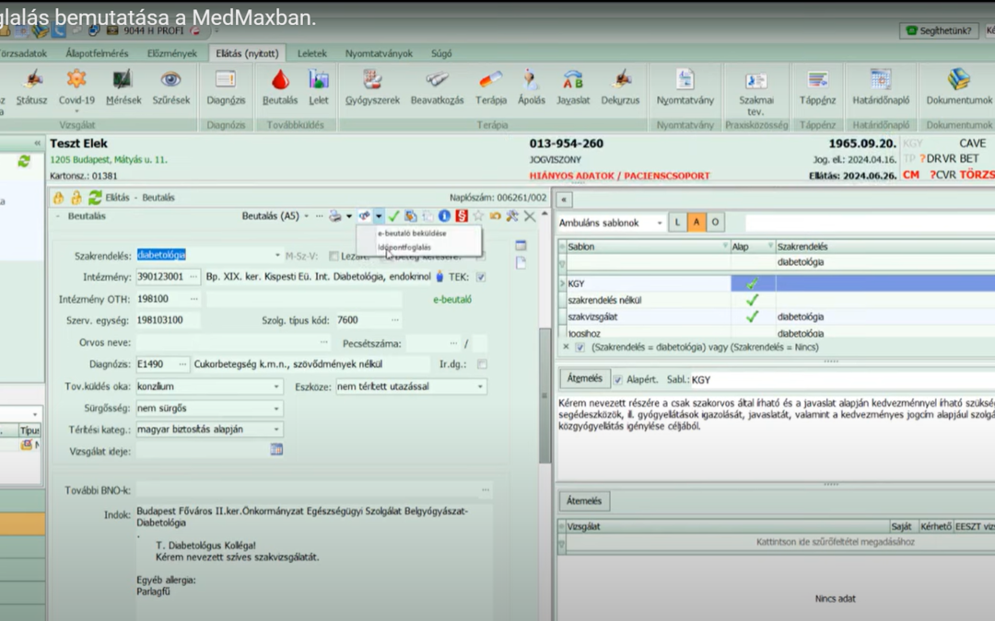Uncheck the Szakrendelés filter checkbox
995x621 pixels.
tap(579, 347)
